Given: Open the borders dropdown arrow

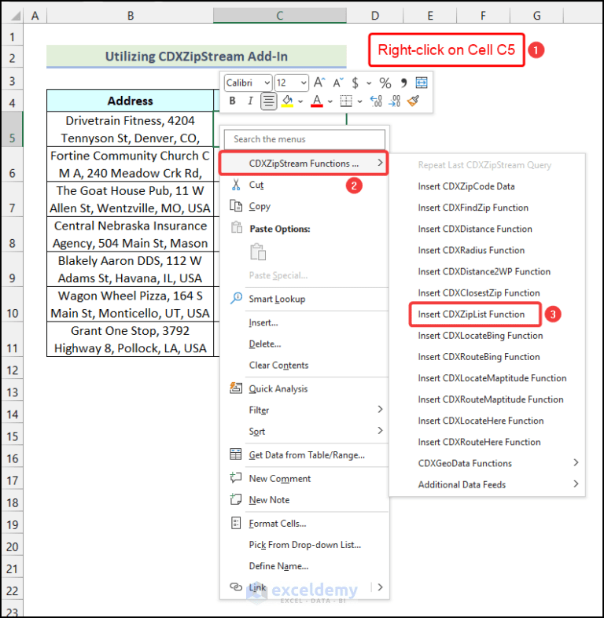Looking at the screenshot, I should pos(359,101).
